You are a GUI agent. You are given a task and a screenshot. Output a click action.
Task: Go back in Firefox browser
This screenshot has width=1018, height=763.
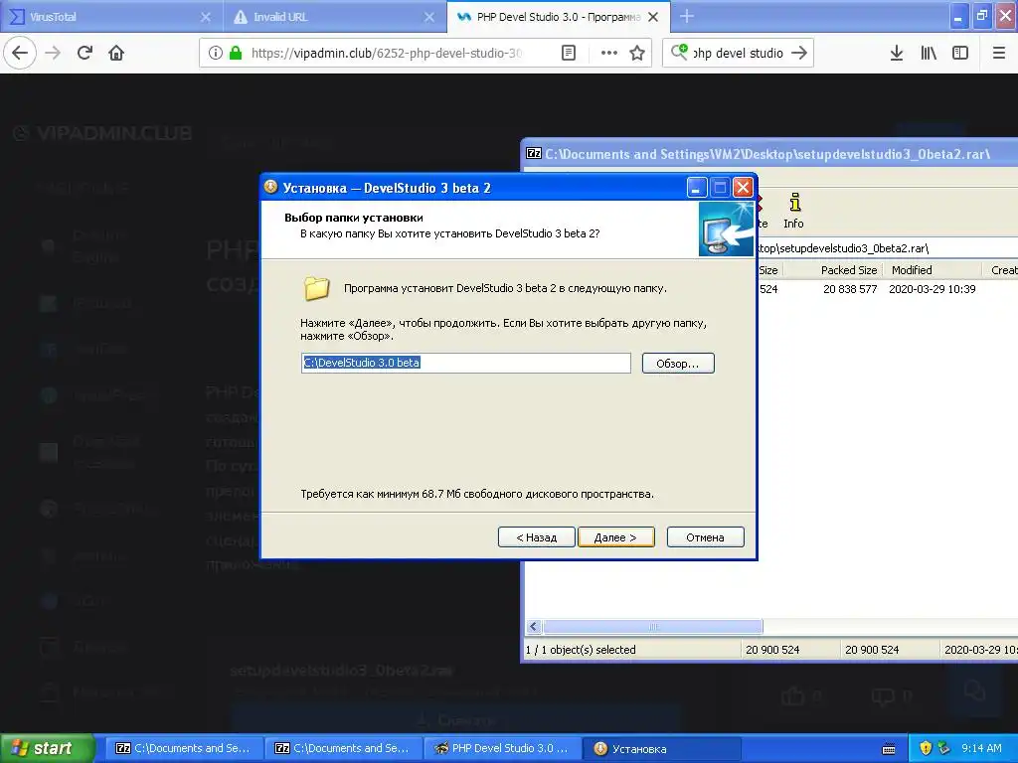point(20,53)
